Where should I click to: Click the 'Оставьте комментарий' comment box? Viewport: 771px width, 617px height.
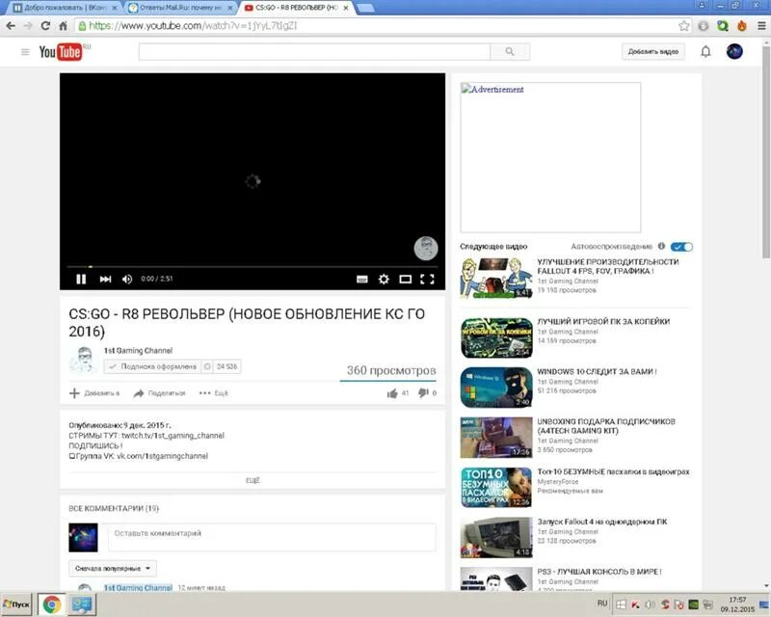272,537
